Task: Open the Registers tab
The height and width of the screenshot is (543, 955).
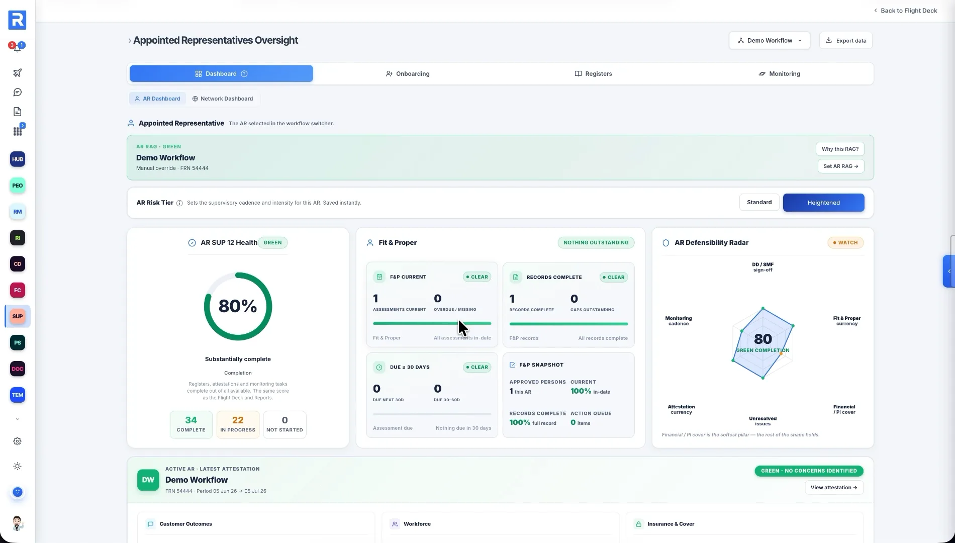Action: (593, 74)
